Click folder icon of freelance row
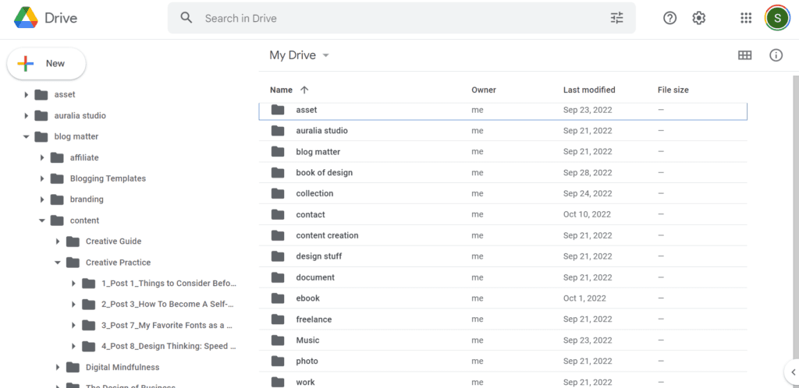The width and height of the screenshot is (799, 388). coord(278,319)
